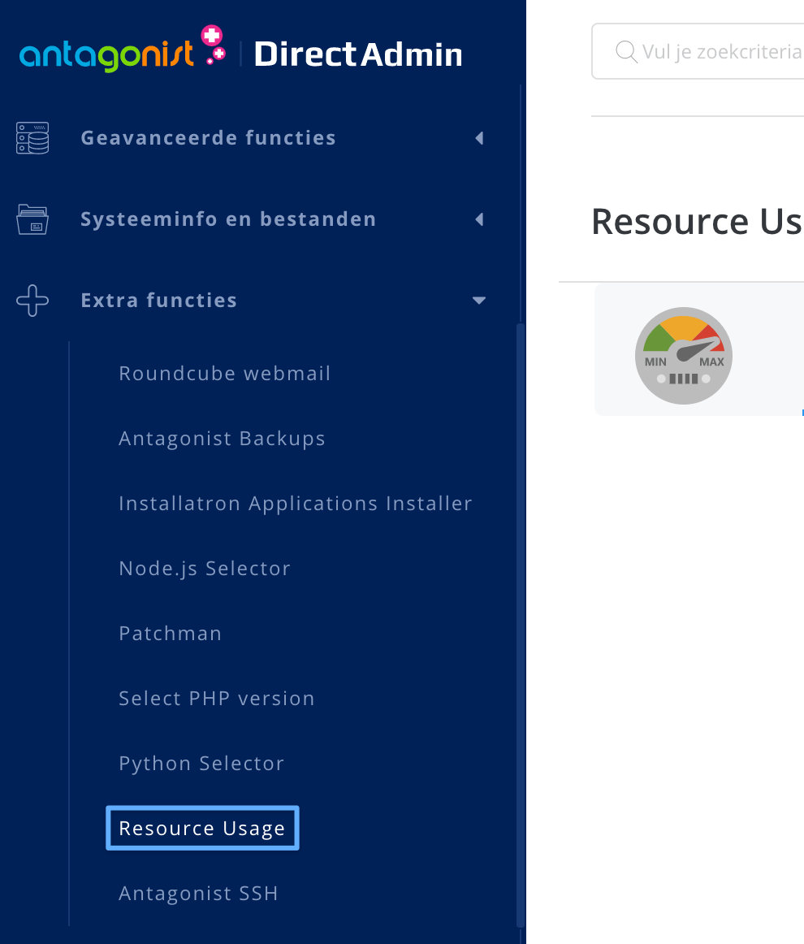Open Select PHP version

pyautogui.click(x=217, y=699)
